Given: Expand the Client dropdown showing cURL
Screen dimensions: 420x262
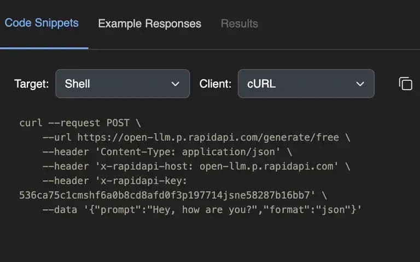Looking at the screenshot, I should pyautogui.click(x=306, y=84).
